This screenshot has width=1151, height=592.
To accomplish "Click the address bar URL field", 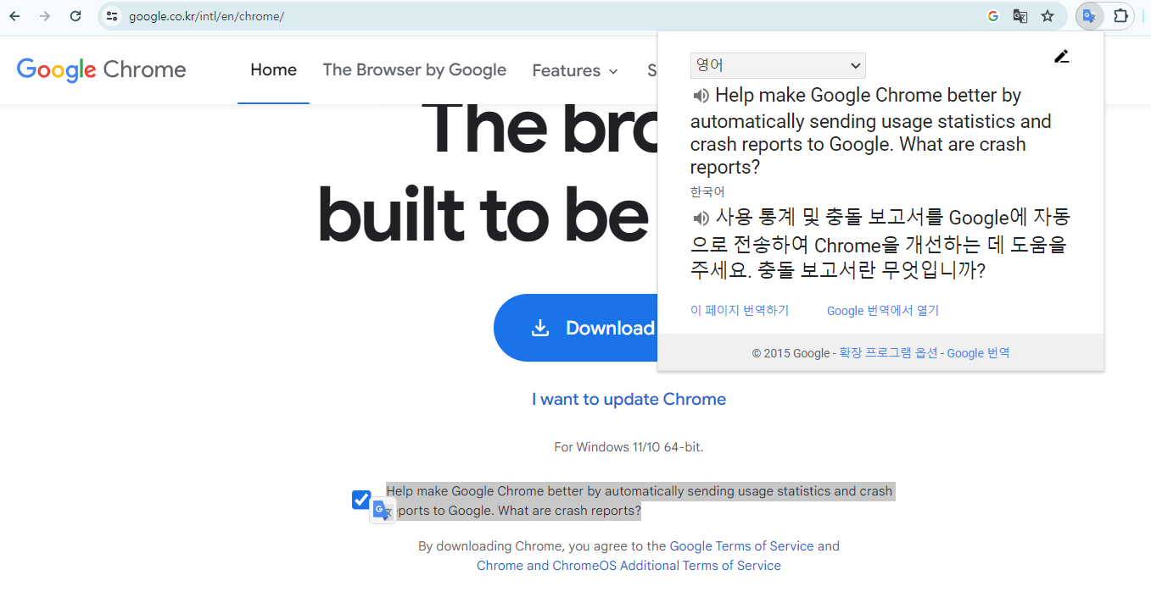I will 543,16.
